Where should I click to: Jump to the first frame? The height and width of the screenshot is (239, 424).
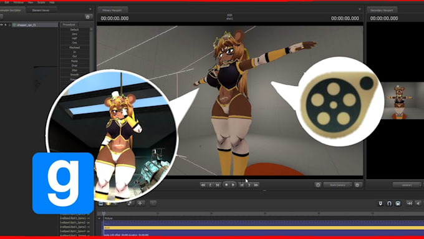[x=203, y=185]
